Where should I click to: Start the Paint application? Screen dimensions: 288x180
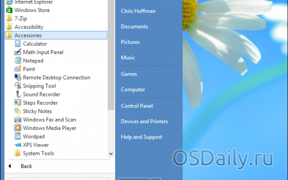18,69
